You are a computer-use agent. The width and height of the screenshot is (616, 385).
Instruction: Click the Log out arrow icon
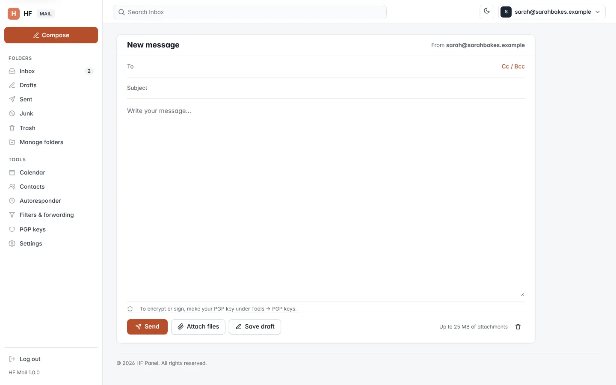pos(12,359)
